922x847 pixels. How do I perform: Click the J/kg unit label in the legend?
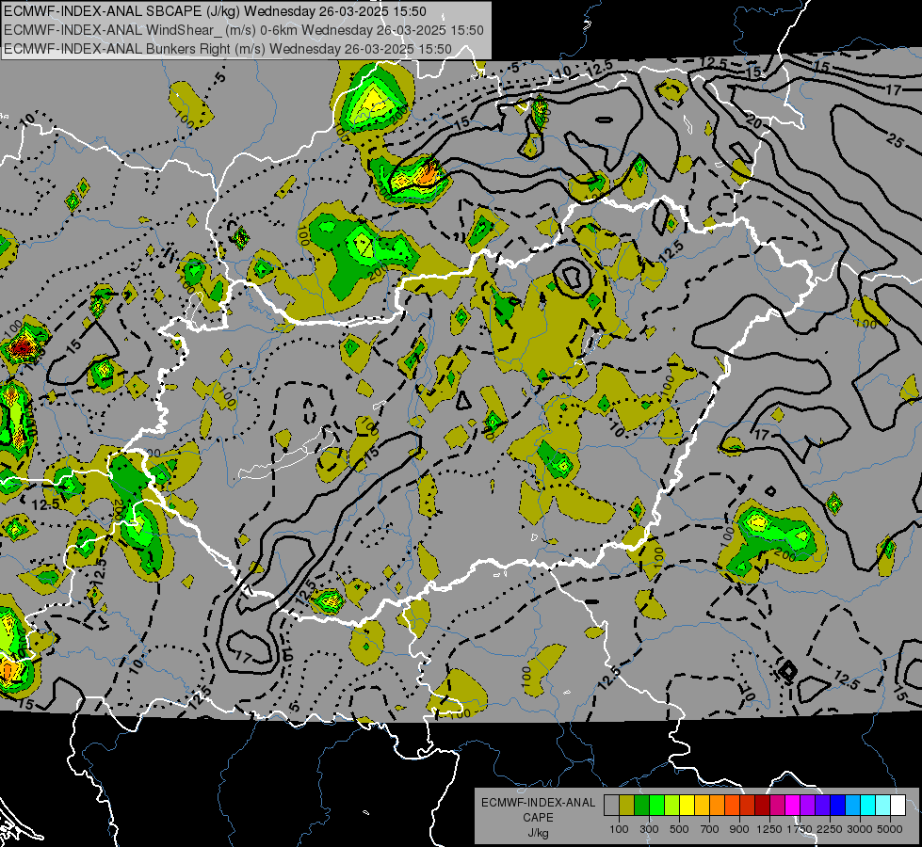[538, 833]
